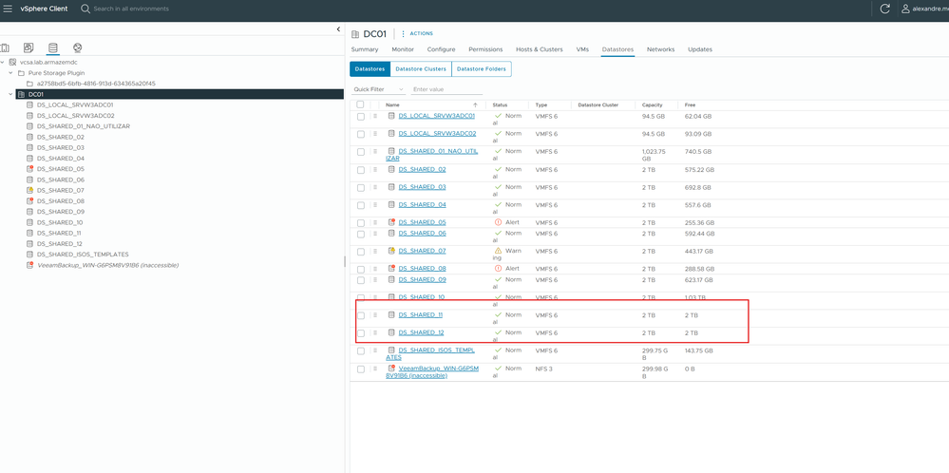
Task: Click the vcsa.lab.armazemdc vCenter icon
Action: tap(12, 63)
